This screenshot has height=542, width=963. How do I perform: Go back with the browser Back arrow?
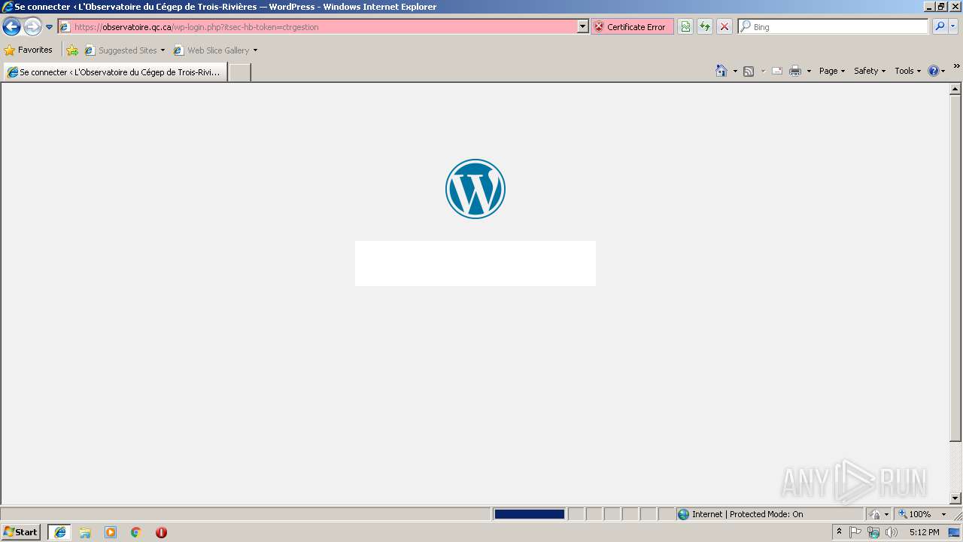[x=11, y=27]
